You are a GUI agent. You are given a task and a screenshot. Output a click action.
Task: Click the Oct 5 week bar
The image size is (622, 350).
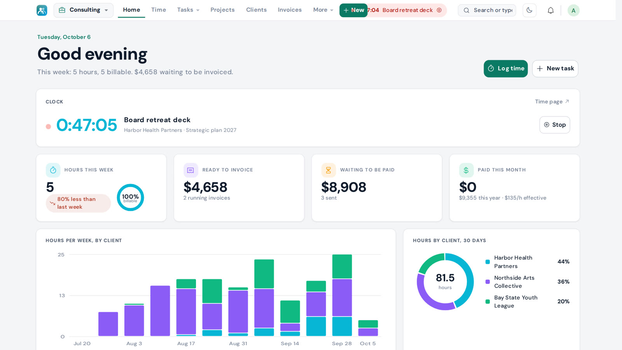point(368,328)
